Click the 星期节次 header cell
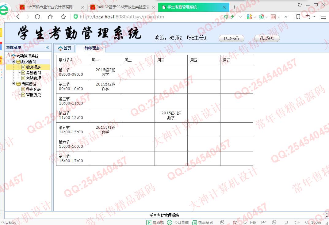The image size is (329, 225). 73,60
